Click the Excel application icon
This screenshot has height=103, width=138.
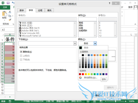(3, 3)
